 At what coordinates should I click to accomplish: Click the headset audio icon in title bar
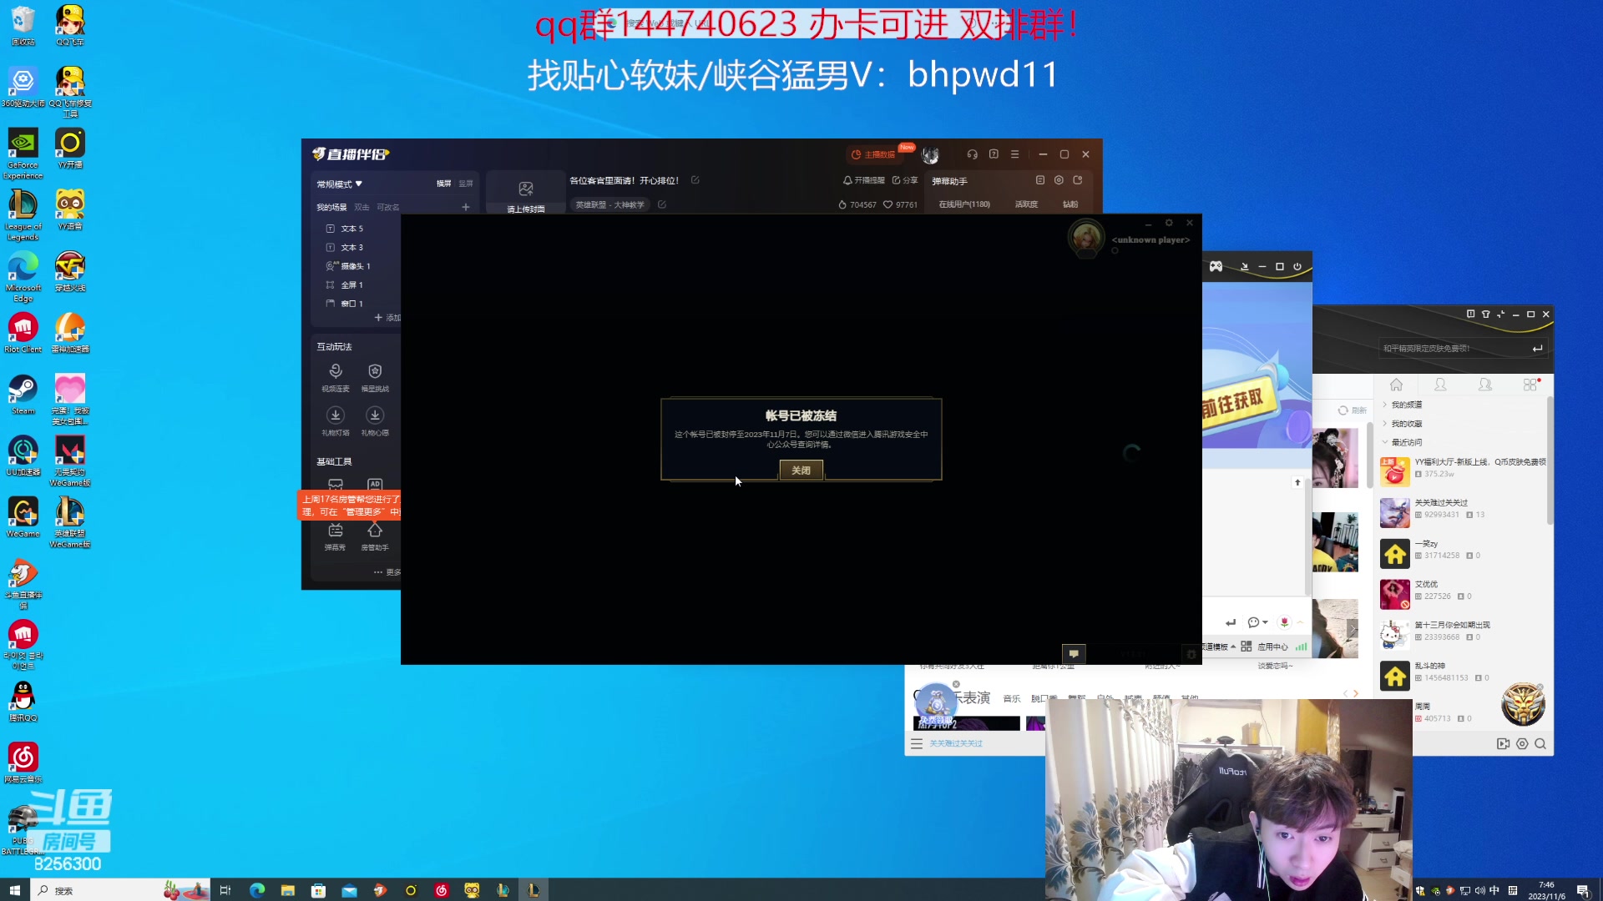point(972,154)
